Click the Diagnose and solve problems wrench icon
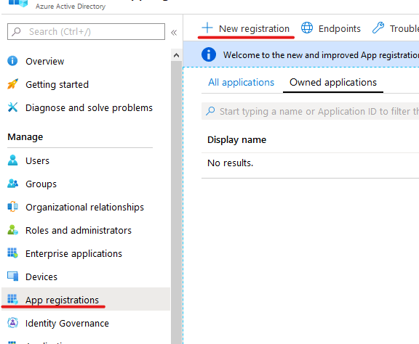The image size is (419, 344). 12,107
